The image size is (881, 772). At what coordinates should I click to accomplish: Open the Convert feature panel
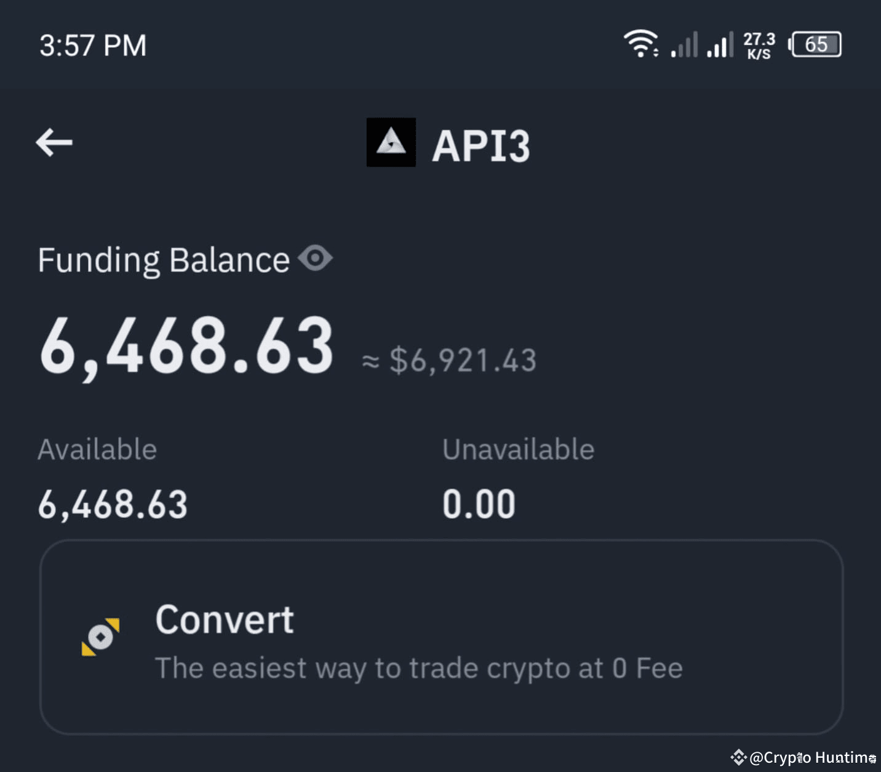440,638
